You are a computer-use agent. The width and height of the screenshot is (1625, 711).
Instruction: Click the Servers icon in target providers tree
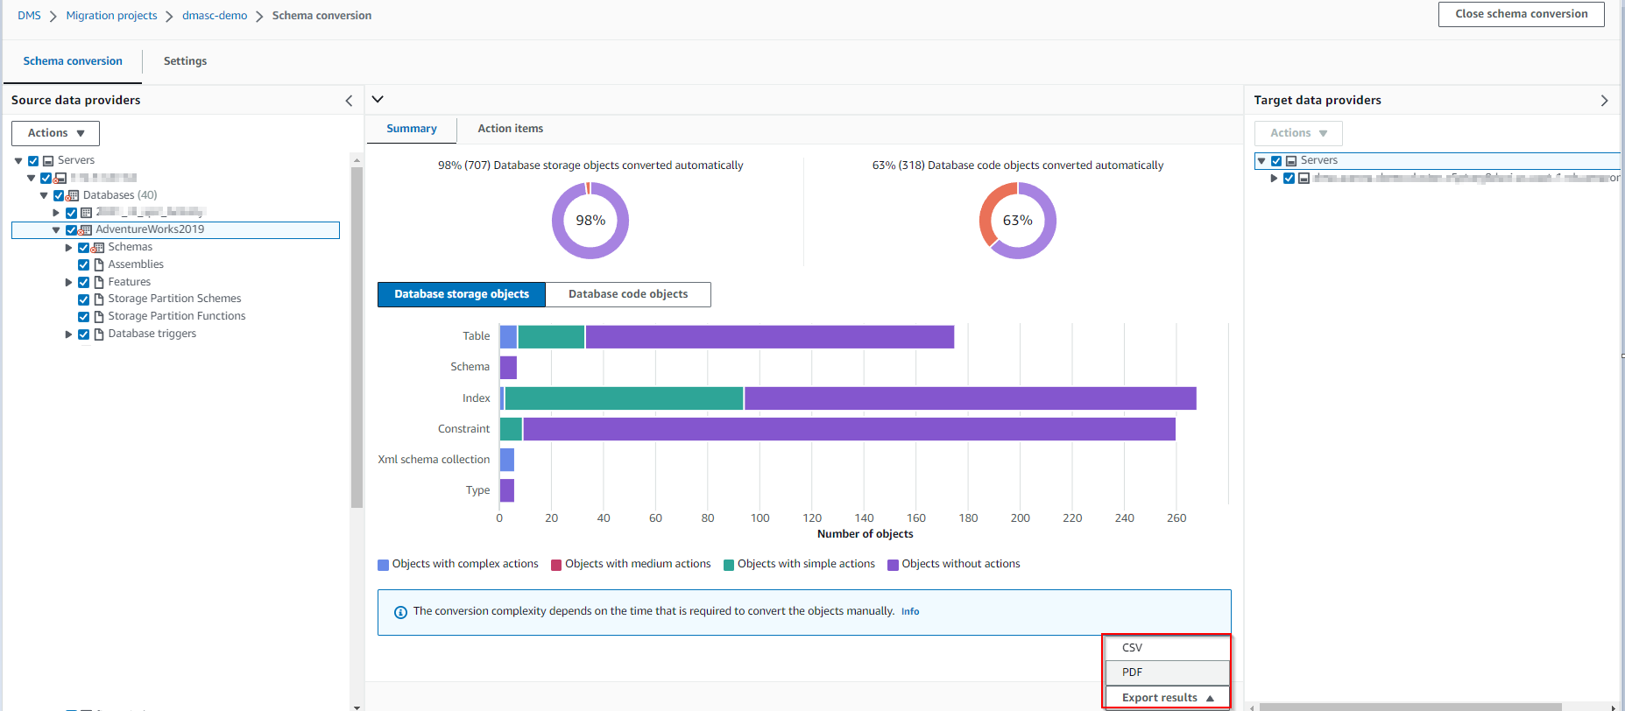[1291, 161]
